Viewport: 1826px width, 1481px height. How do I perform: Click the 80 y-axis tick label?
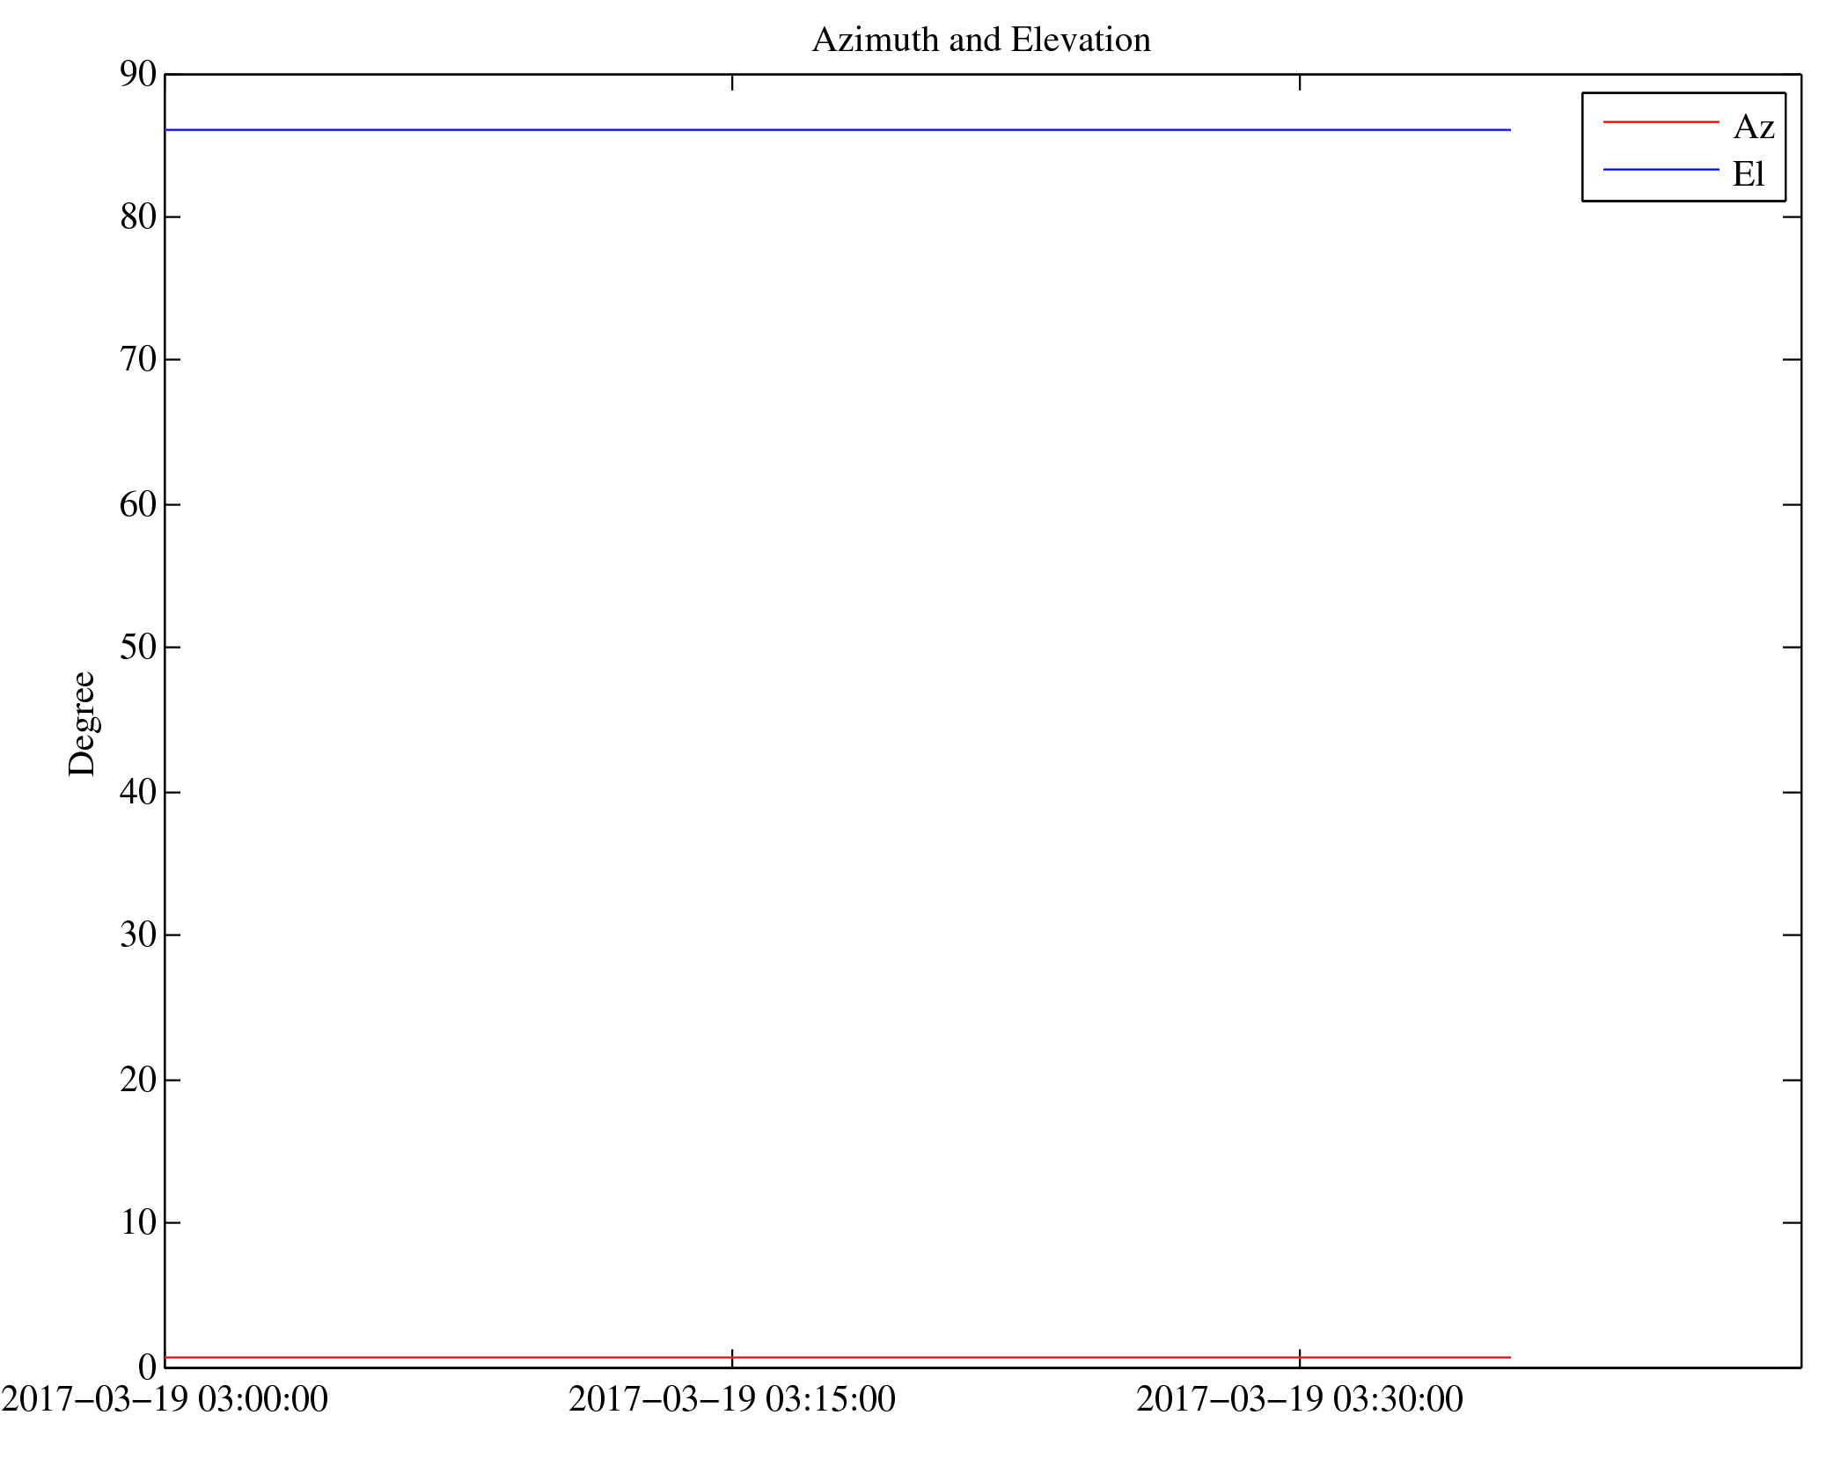pyautogui.click(x=138, y=216)
